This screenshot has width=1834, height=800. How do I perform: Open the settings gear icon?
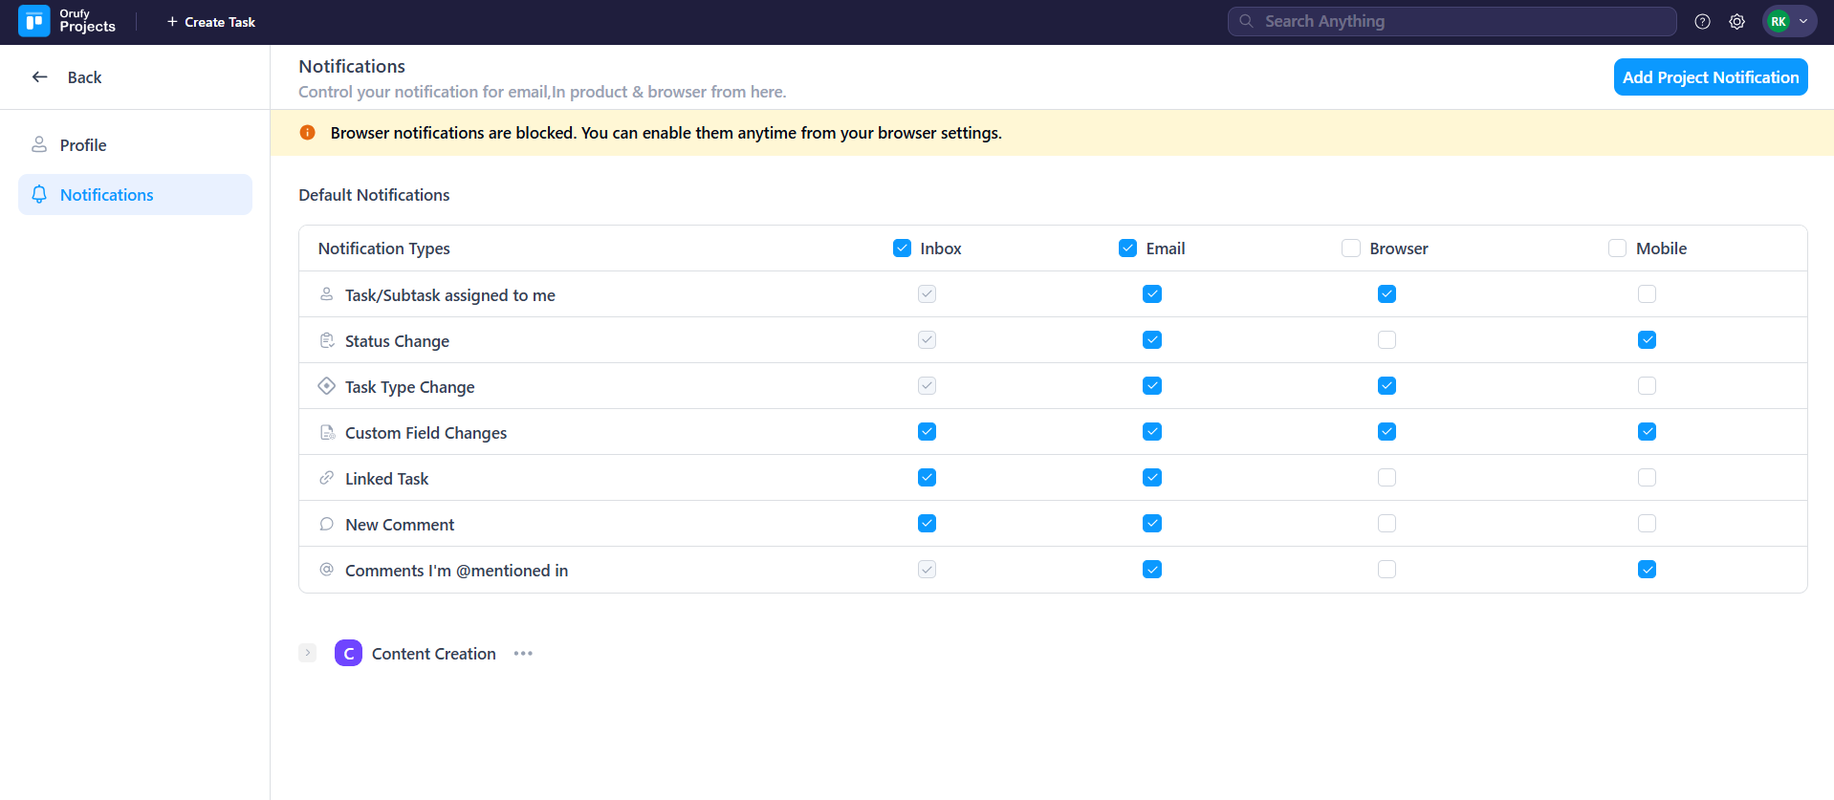[1736, 21]
